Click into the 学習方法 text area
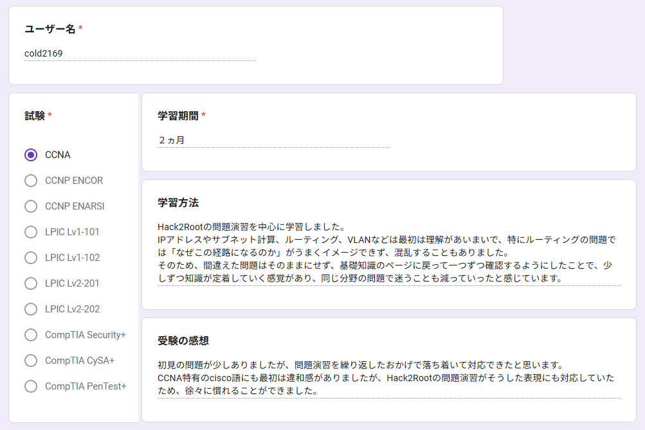 388,253
